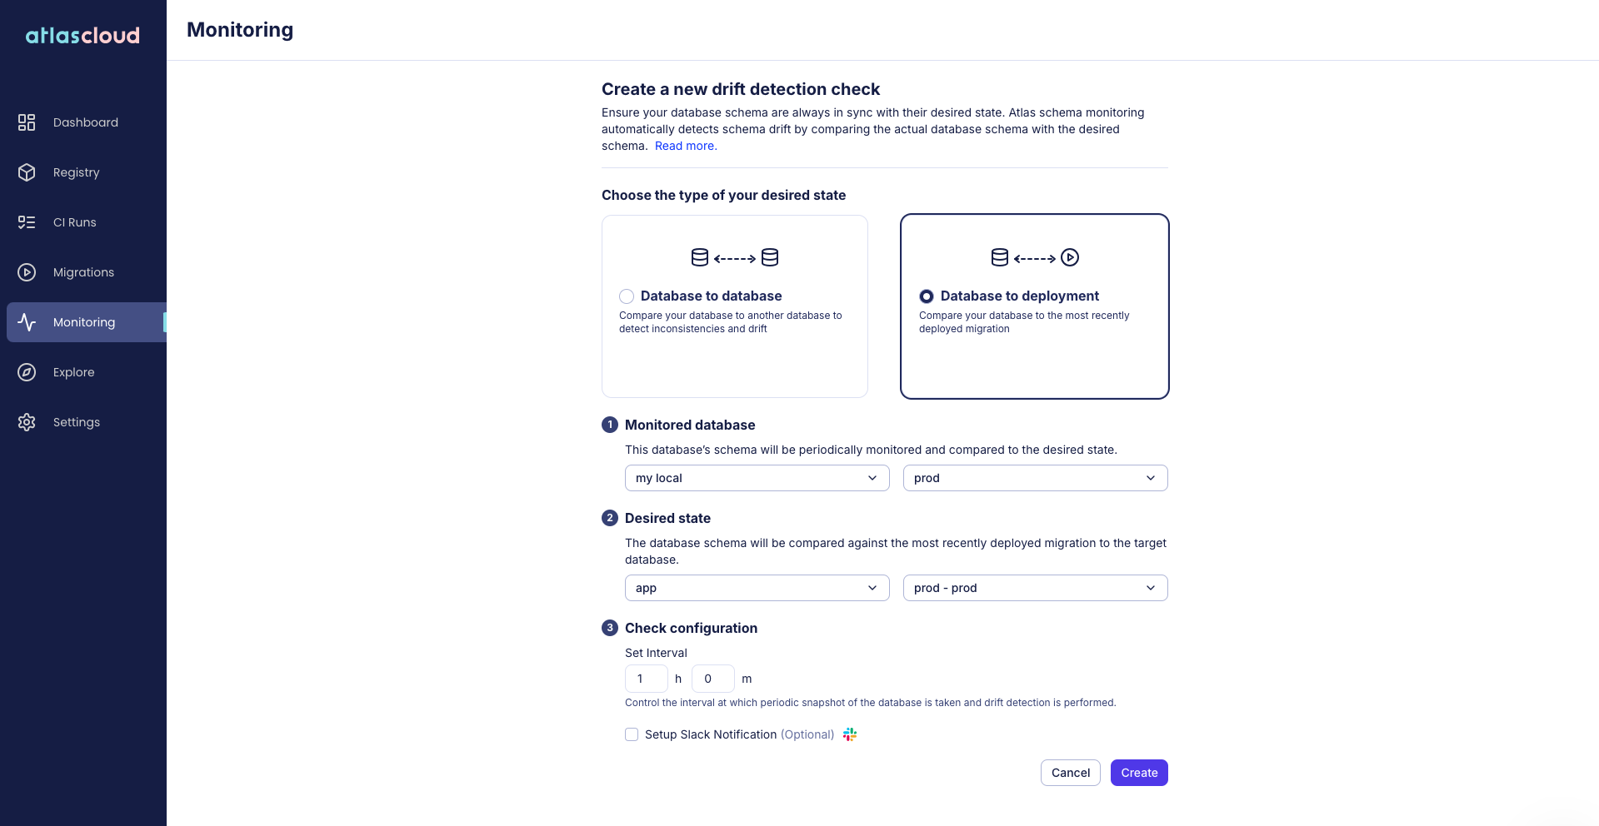Open the 'my local' database dropdown

pyautogui.click(x=756, y=478)
